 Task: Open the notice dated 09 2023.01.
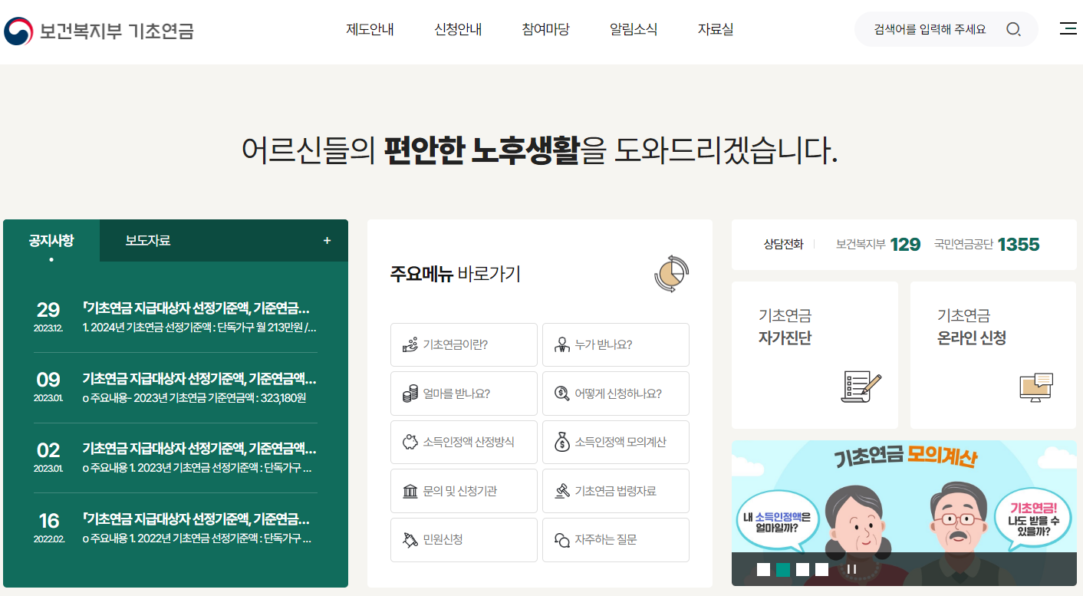pyautogui.click(x=176, y=387)
